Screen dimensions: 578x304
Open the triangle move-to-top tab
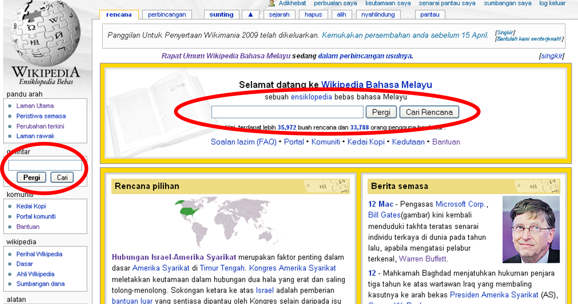pos(250,15)
